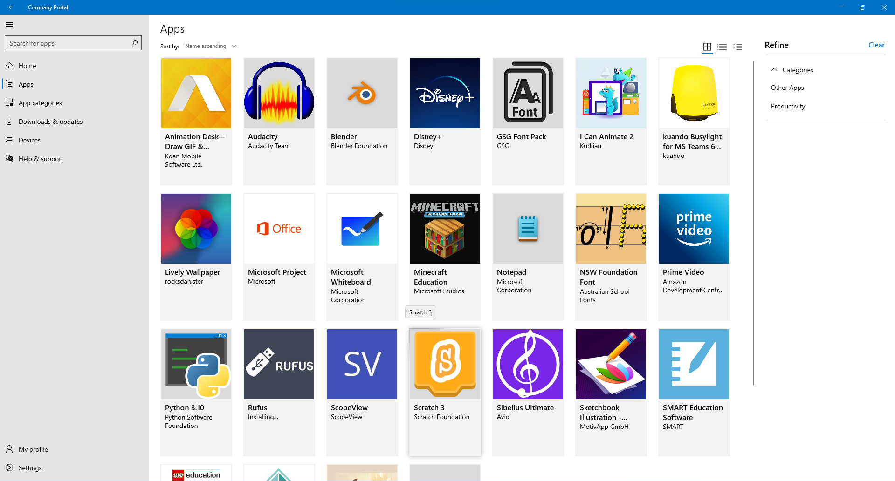The image size is (895, 481).
Task: Open the Sort by Name ascending dropdown
Action: 211,46
